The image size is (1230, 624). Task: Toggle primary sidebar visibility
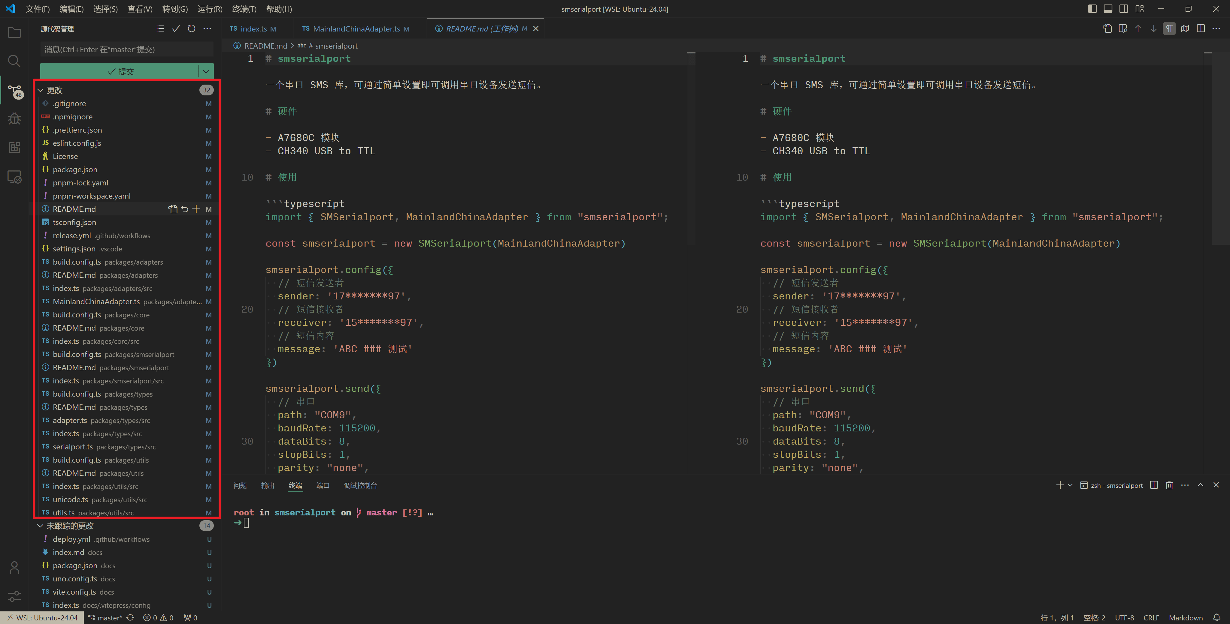1092,9
